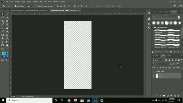Select the Zoom tool
This screenshot has height=103, width=183.
tap(3, 49)
